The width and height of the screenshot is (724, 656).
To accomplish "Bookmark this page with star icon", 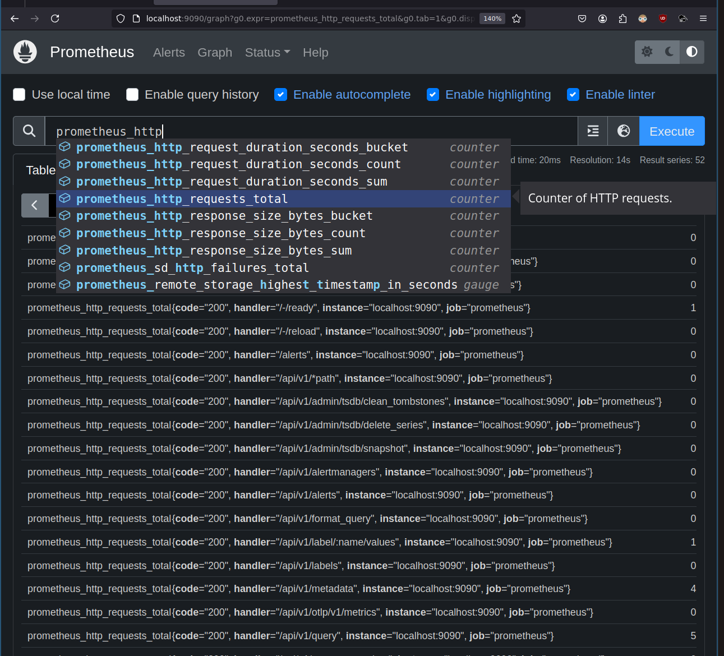I will [x=517, y=19].
